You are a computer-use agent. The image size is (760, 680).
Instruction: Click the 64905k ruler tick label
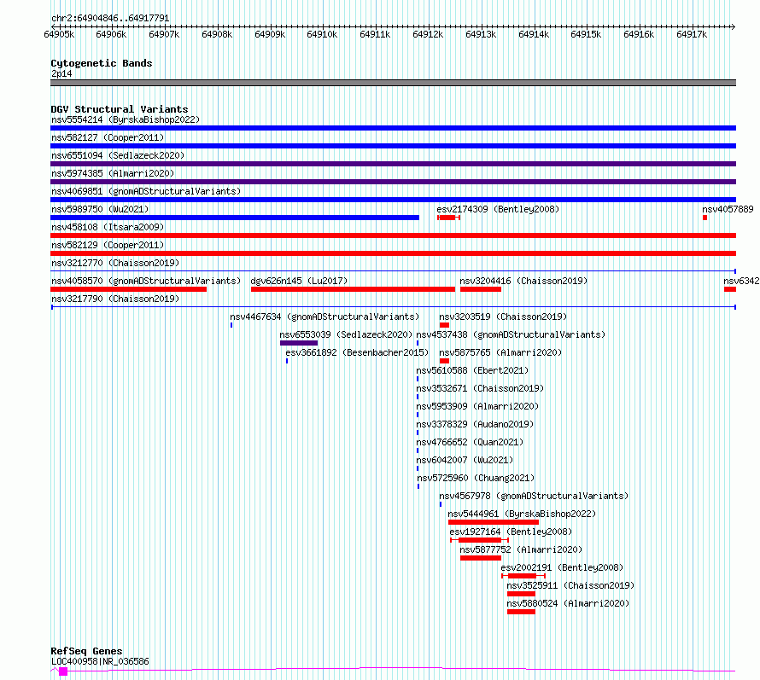pos(59,34)
